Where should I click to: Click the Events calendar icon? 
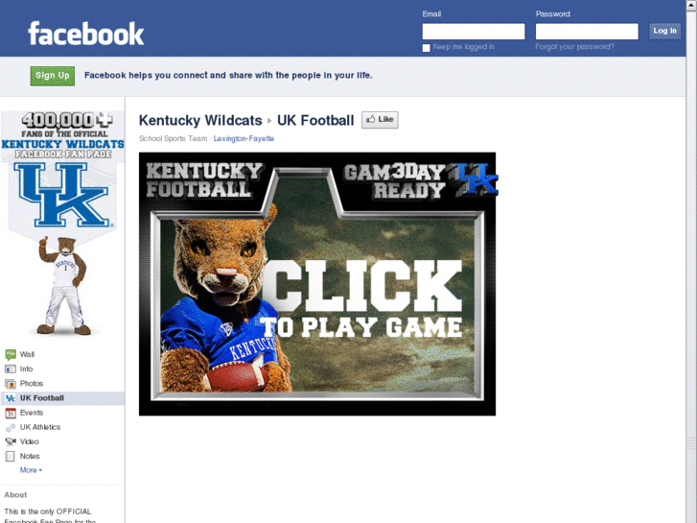(11, 413)
